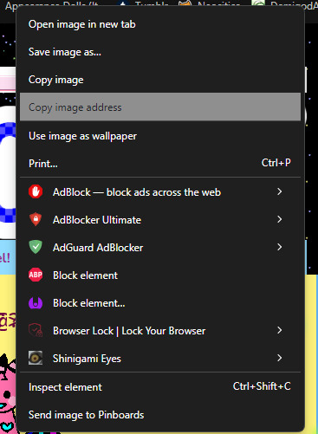Expand the Browser Lock submenu chevron
318x434 pixels.
(x=279, y=330)
